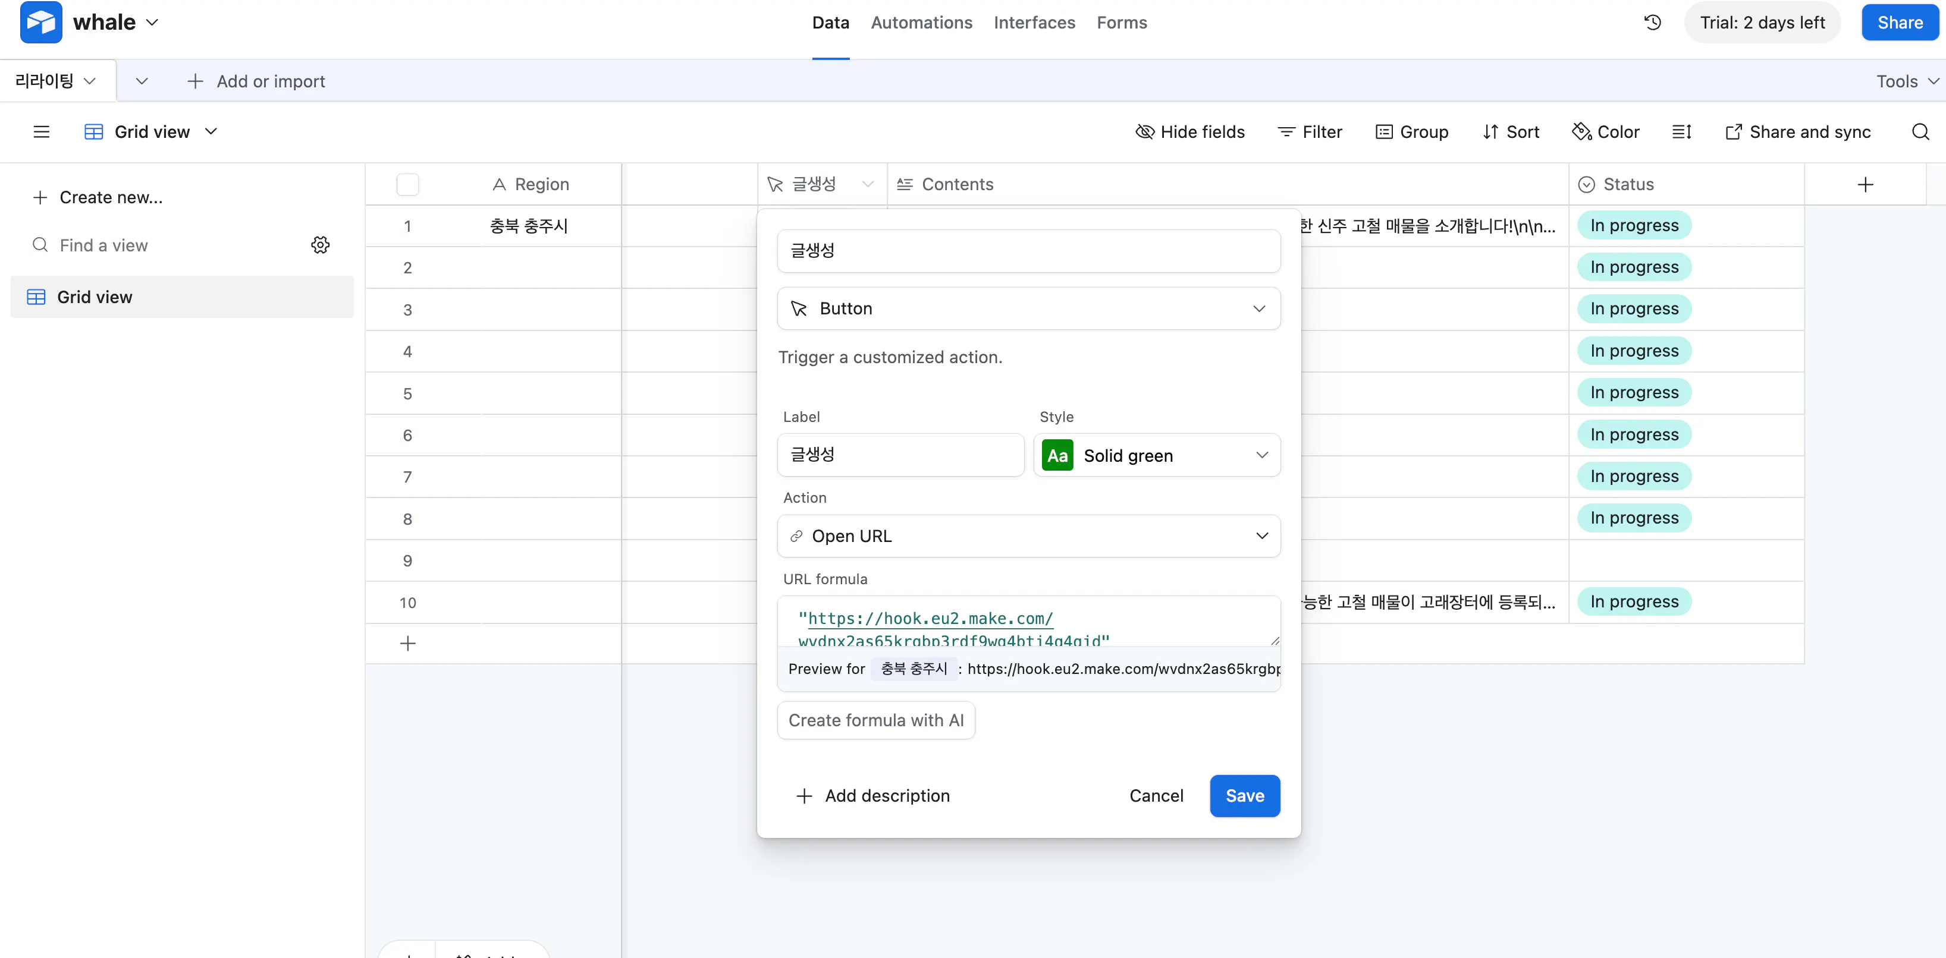1946x958 pixels.
Task: Click the plus icon to add a row
Action: pyautogui.click(x=408, y=643)
